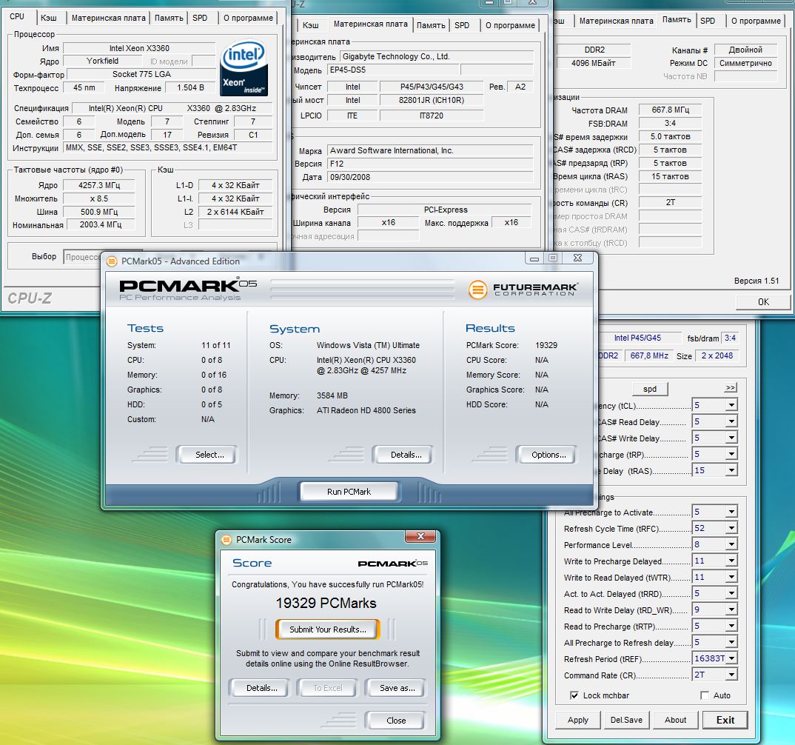Maximize the PCMark05 Advanced Edition window
The width and height of the screenshot is (795, 745).
553,258
